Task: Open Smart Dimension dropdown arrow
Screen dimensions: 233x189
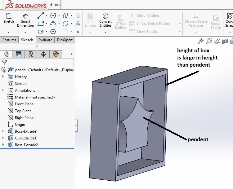Action: [25, 32]
